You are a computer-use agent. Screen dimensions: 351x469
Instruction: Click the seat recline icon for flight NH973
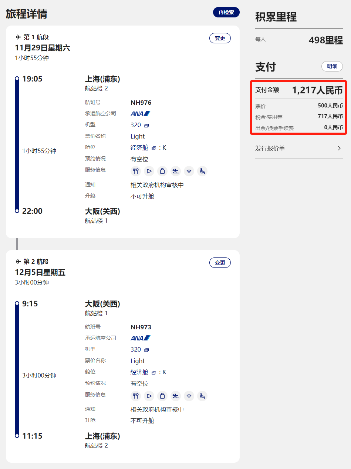pyautogui.click(x=202, y=396)
